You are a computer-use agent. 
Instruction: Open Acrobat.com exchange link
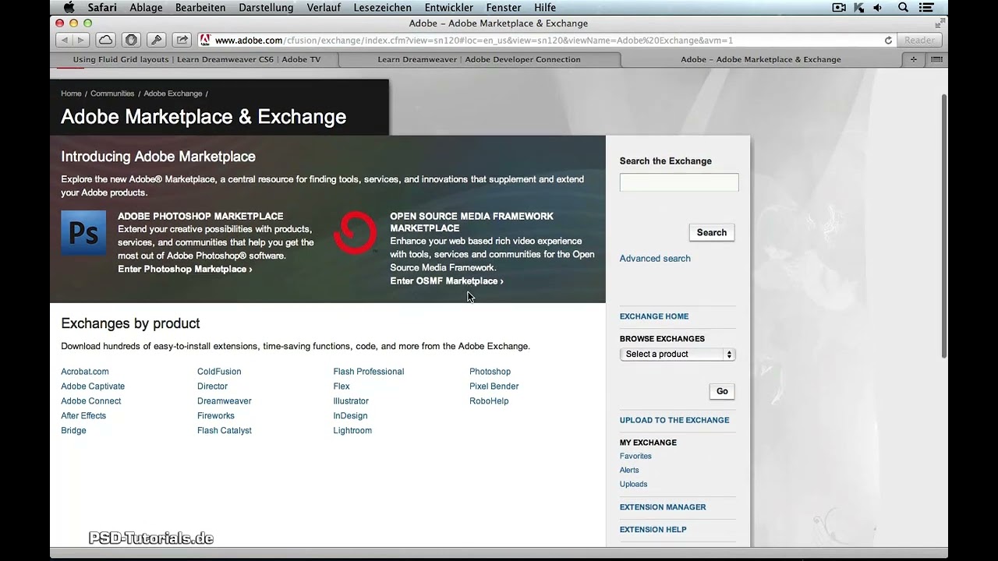(85, 372)
